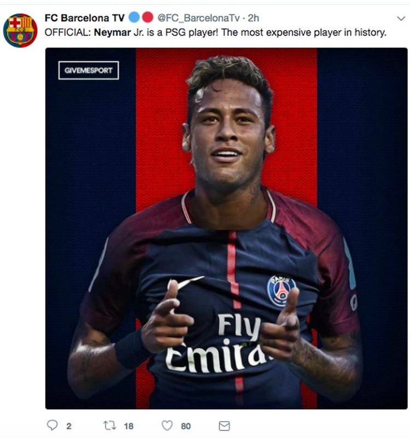Open the FC Barcelona crest profile avatar
This screenshot has height=438, width=410.
20,30
